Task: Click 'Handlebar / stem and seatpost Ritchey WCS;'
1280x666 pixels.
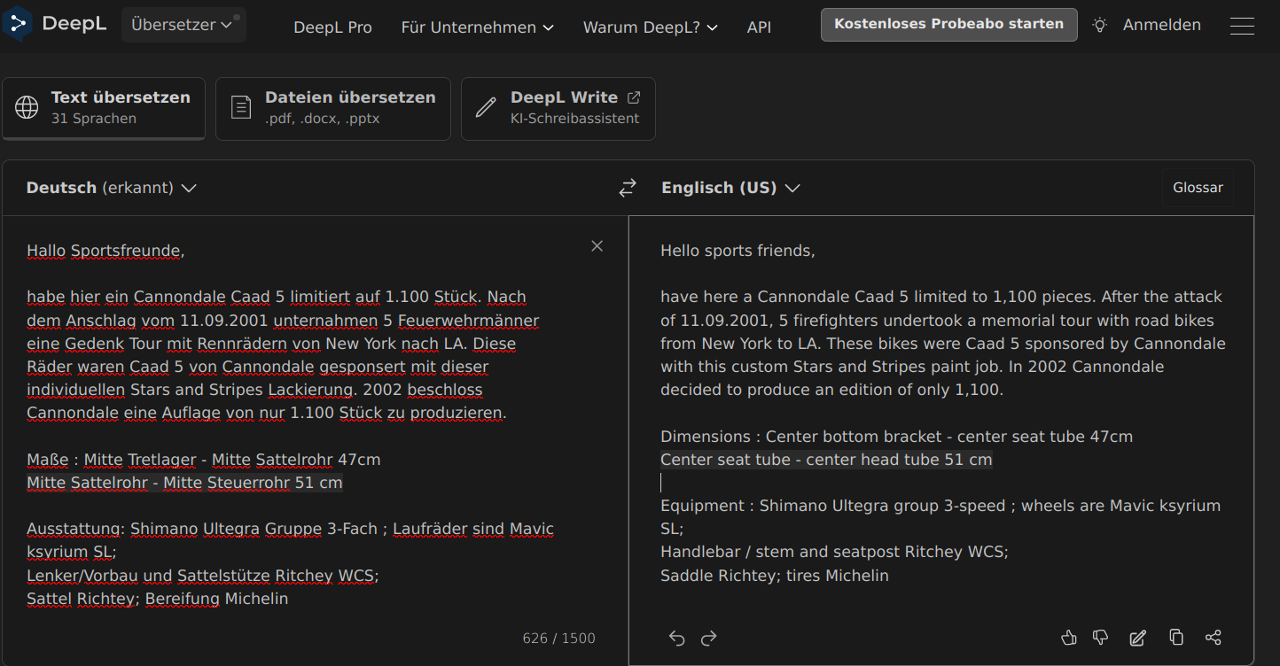Action: [834, 552]
